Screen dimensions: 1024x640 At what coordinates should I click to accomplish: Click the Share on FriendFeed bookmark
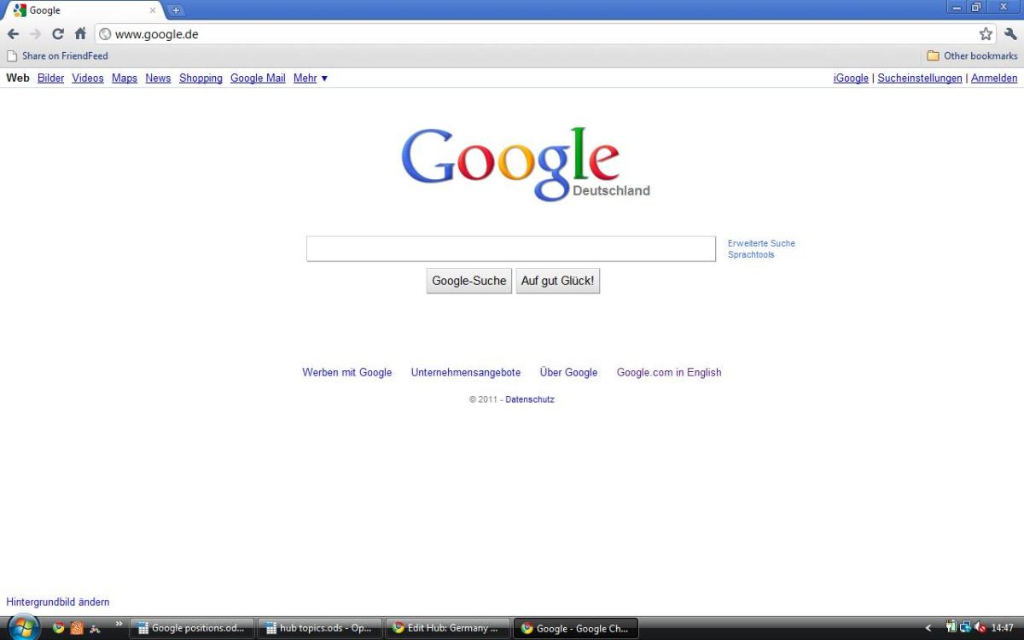pos(57,56)
